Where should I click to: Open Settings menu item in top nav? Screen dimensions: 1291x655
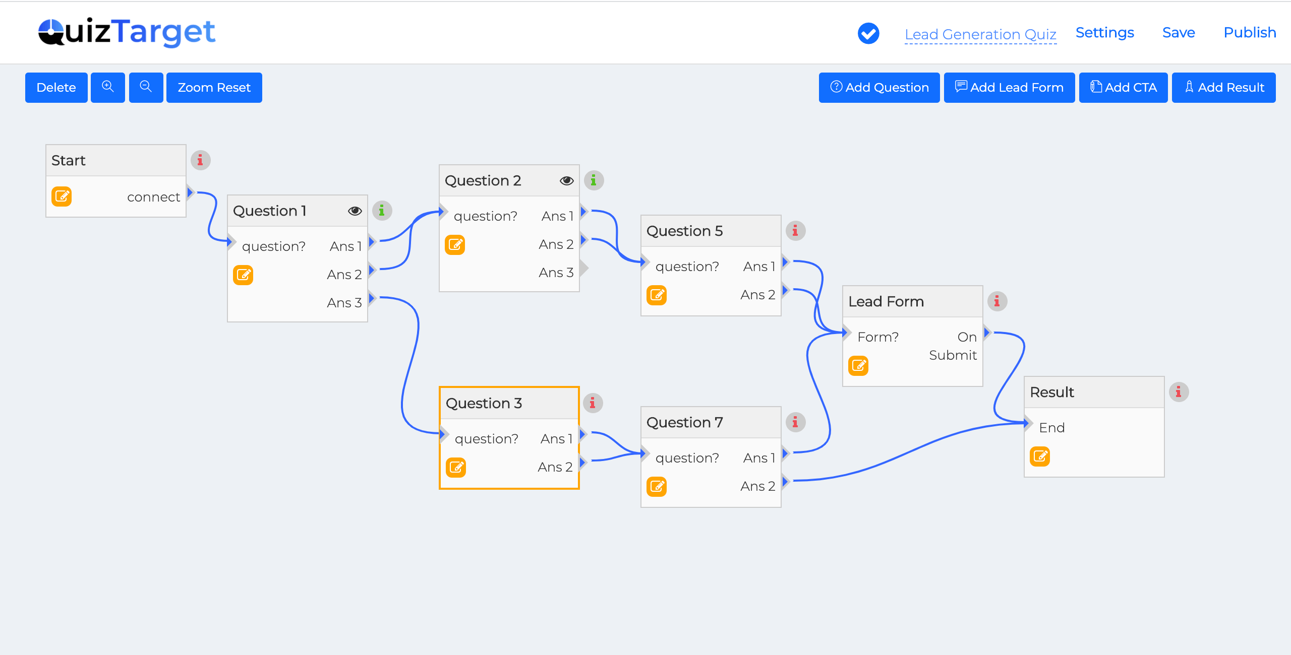coord(1105,32)
